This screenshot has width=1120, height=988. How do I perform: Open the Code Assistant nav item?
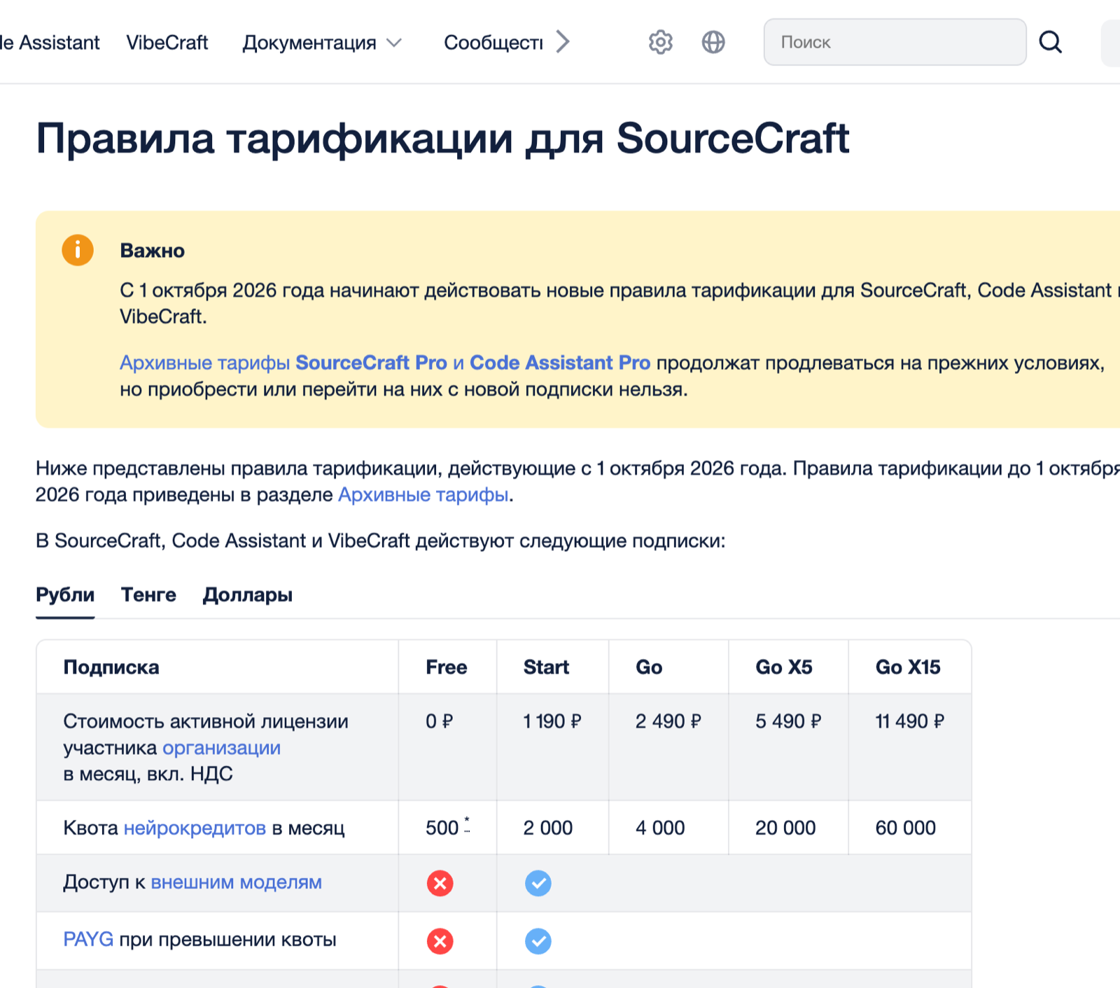point(50,43)
